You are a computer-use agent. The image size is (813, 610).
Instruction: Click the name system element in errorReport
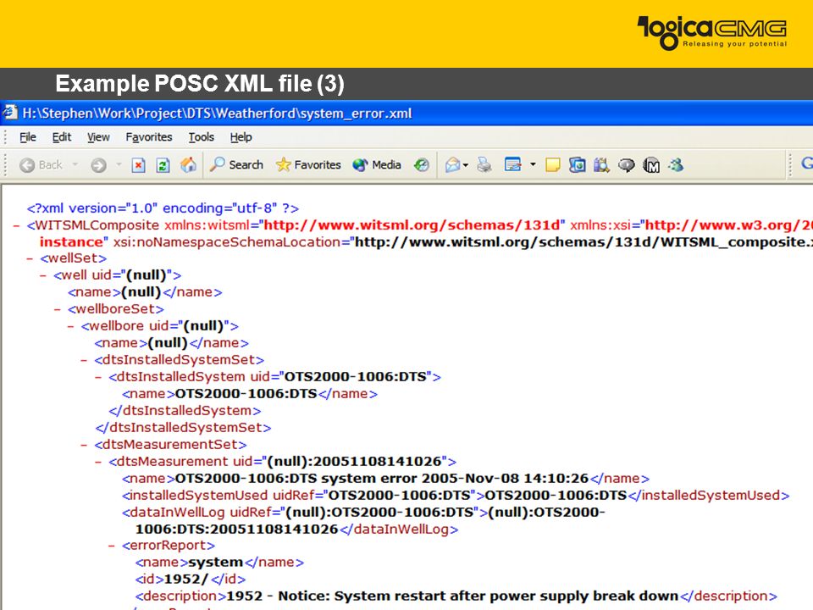pos(219,563)
